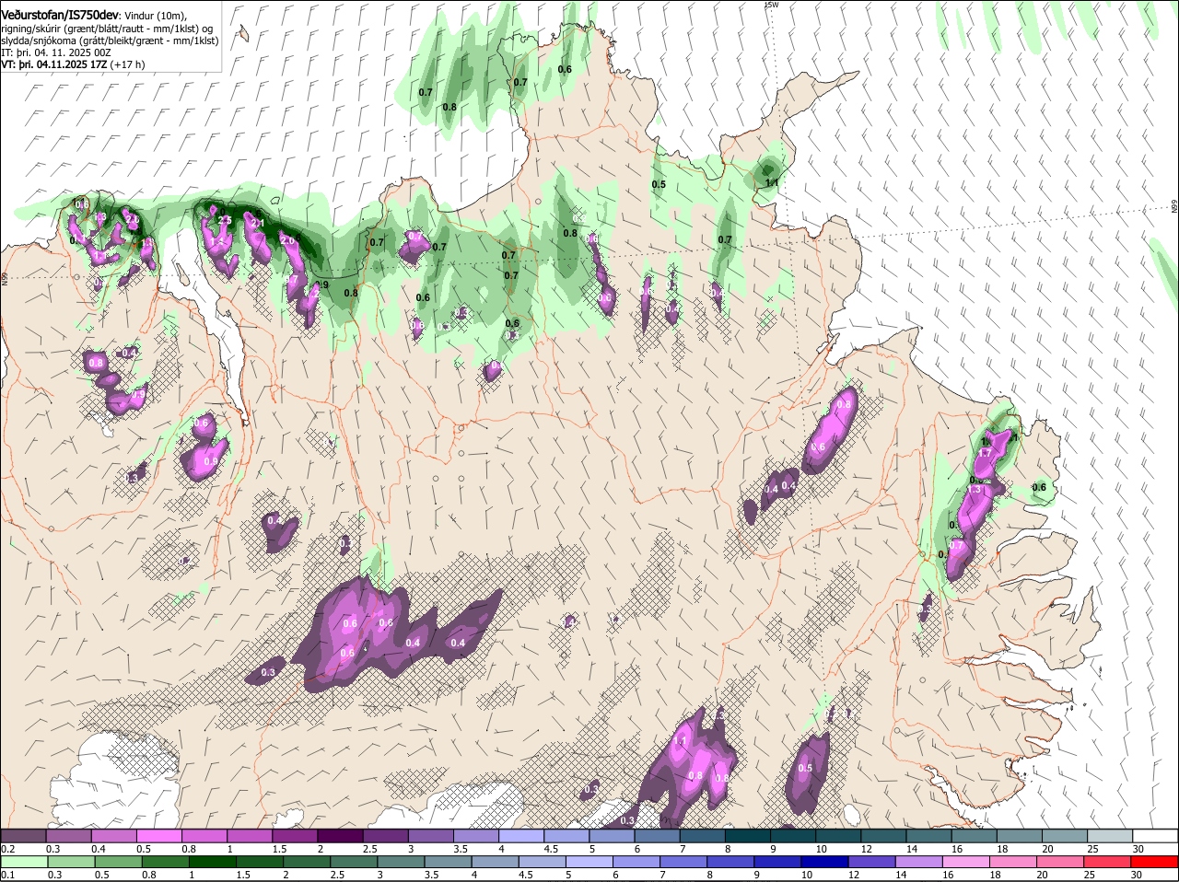Pick the lavender snow swatch above 4.5

(x=566, y=835)
